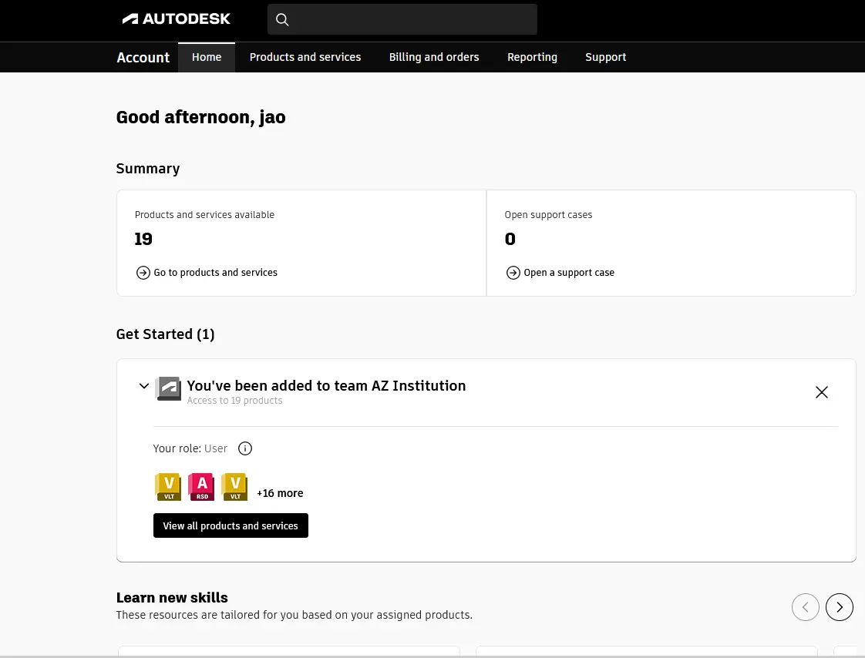Open the Reporting tab
Image resolution: width=865 pixels, height=658 pixels.
pos(533,57)
